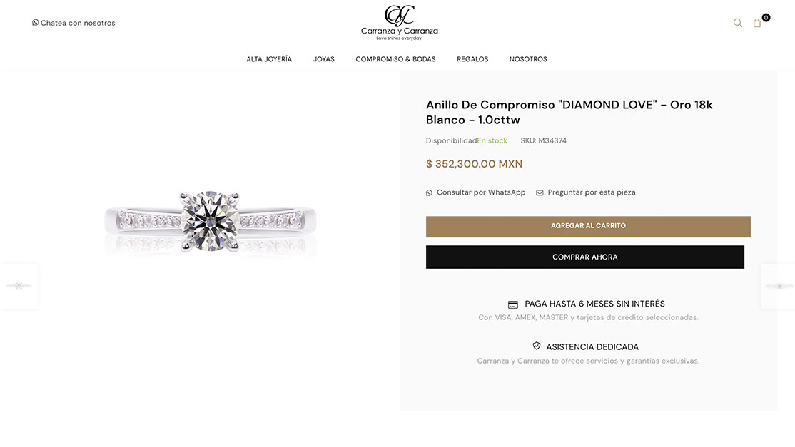The height and width of the screenshot is (447, 795).
Task: Click the Consultar por WhatsApp link
Action: tap(481, 192)
